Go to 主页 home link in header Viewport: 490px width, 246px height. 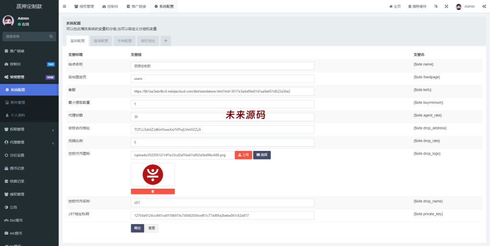point(395,6)
